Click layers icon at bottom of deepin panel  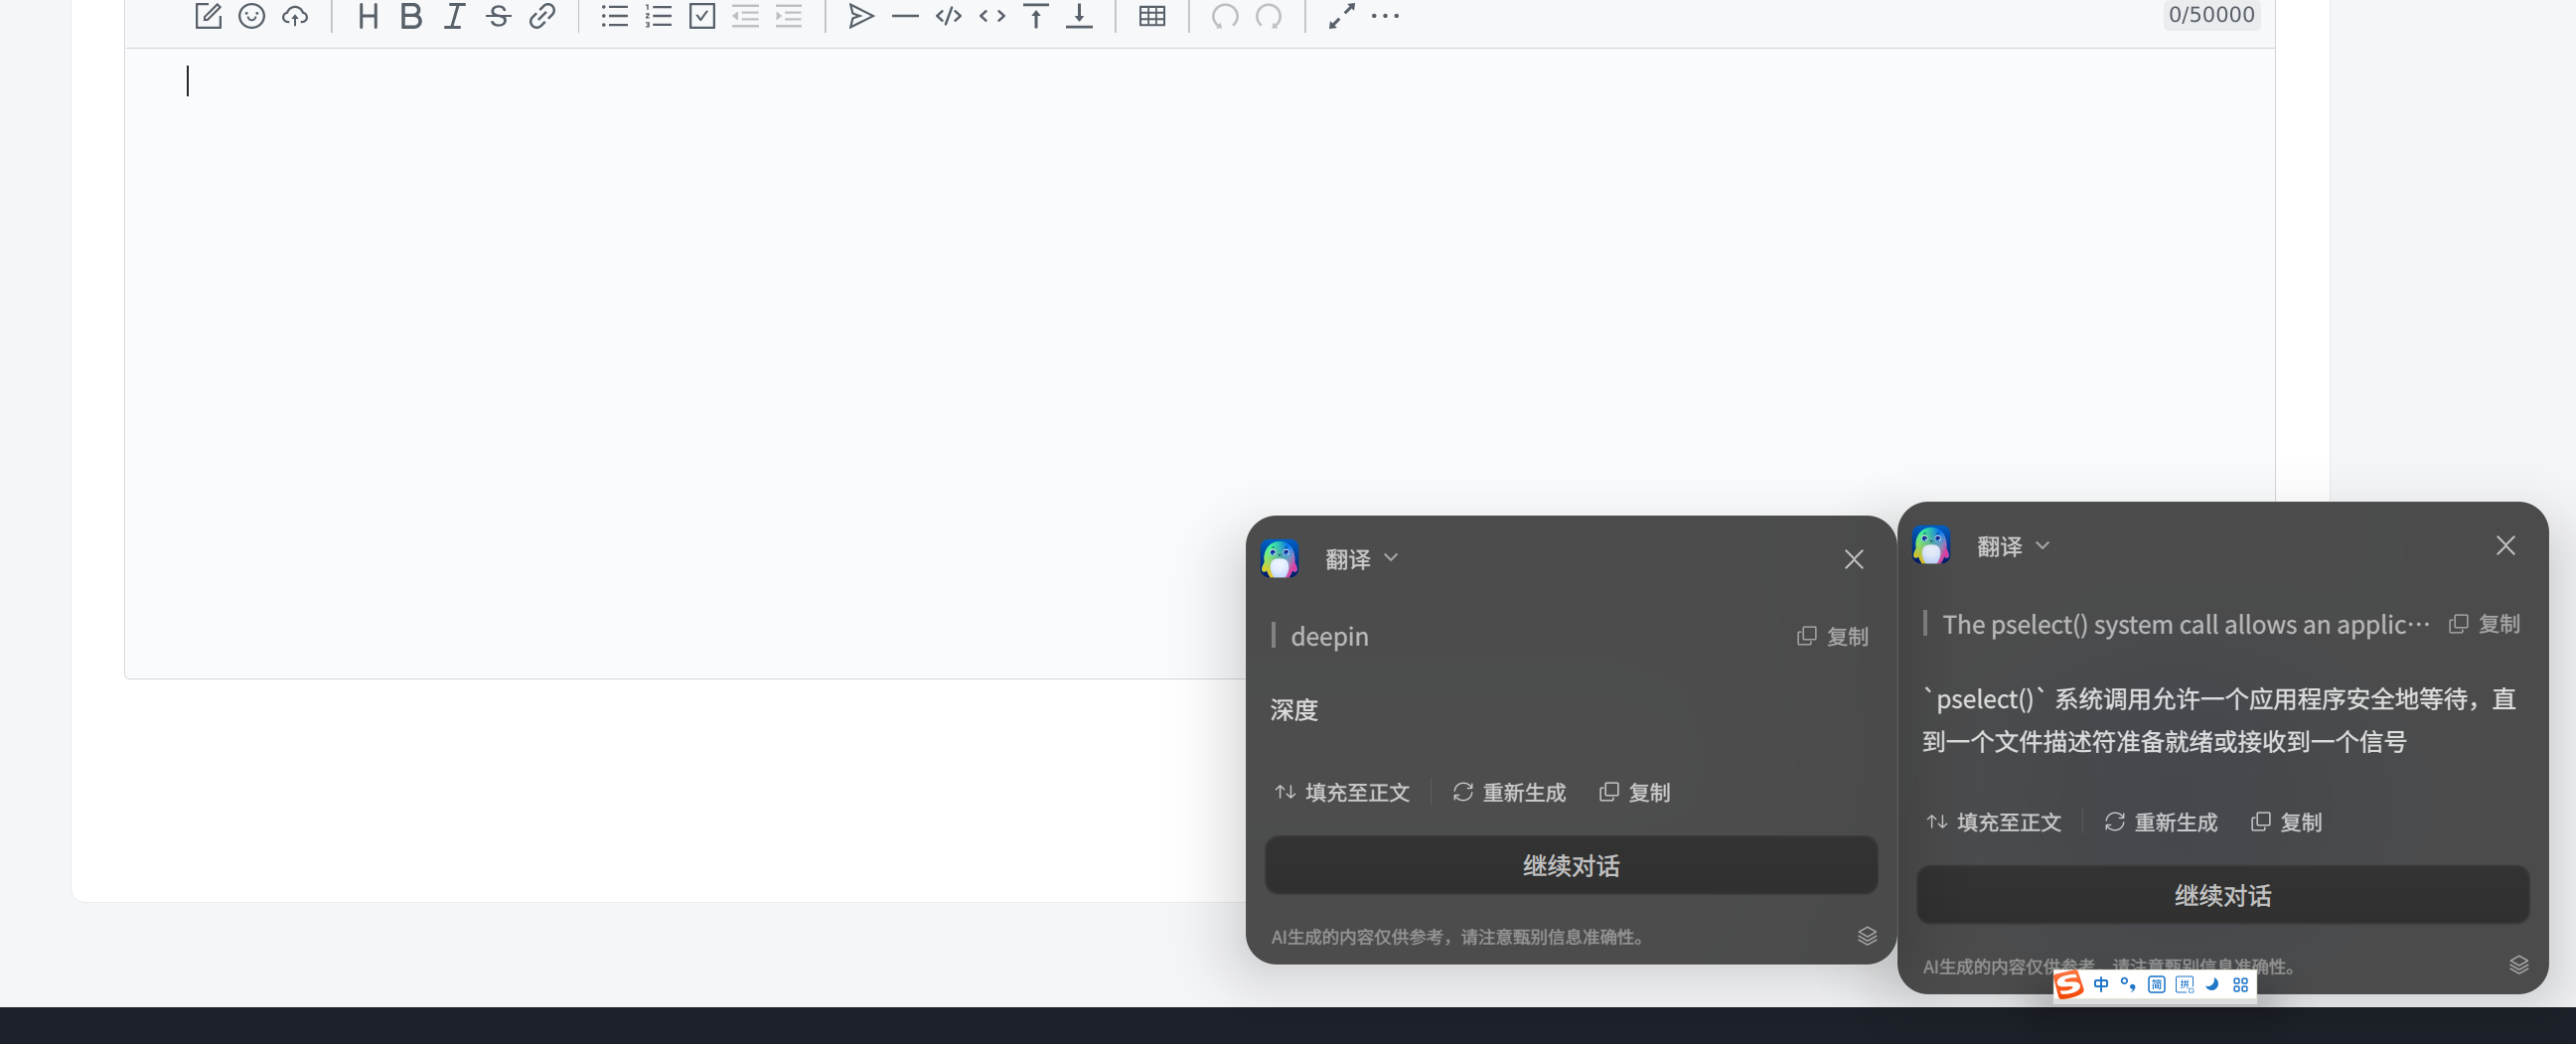[x=1866, y=936]
